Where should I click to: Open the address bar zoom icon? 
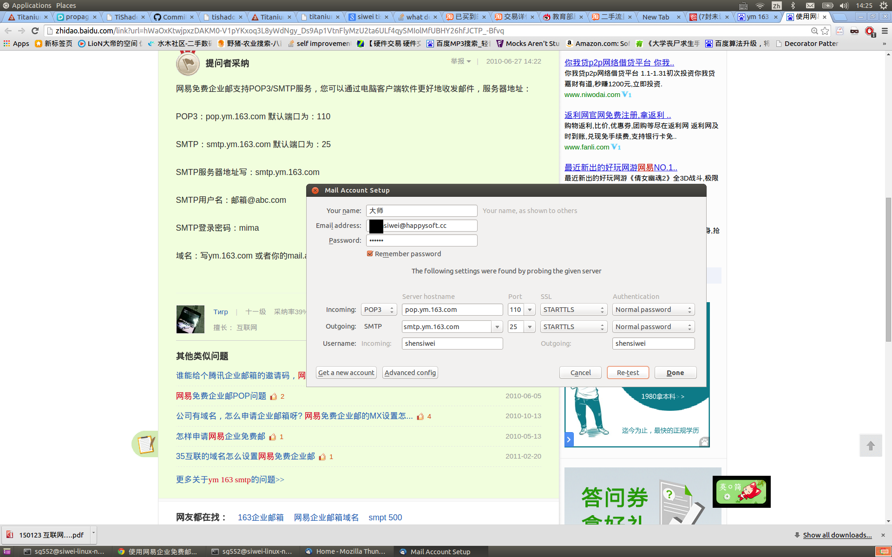[x=814, y=31]
